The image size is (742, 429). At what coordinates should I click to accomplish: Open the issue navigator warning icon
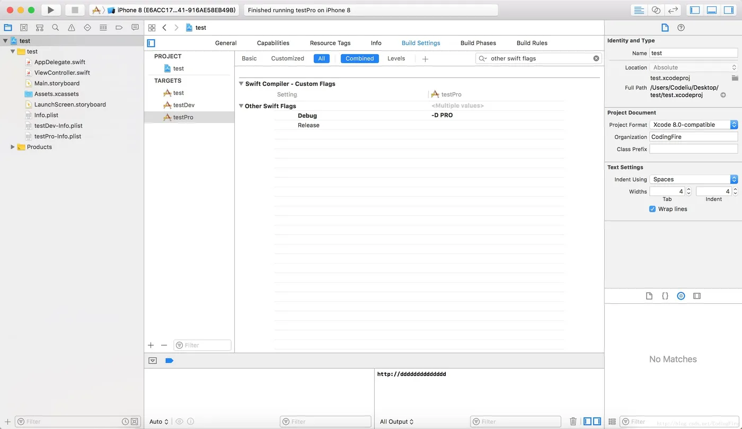coord(72,28)
